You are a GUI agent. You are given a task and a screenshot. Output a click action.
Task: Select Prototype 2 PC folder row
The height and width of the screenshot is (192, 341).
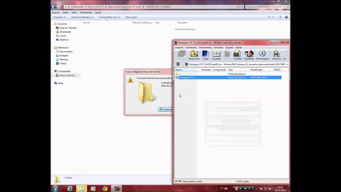tap(228, 78)
